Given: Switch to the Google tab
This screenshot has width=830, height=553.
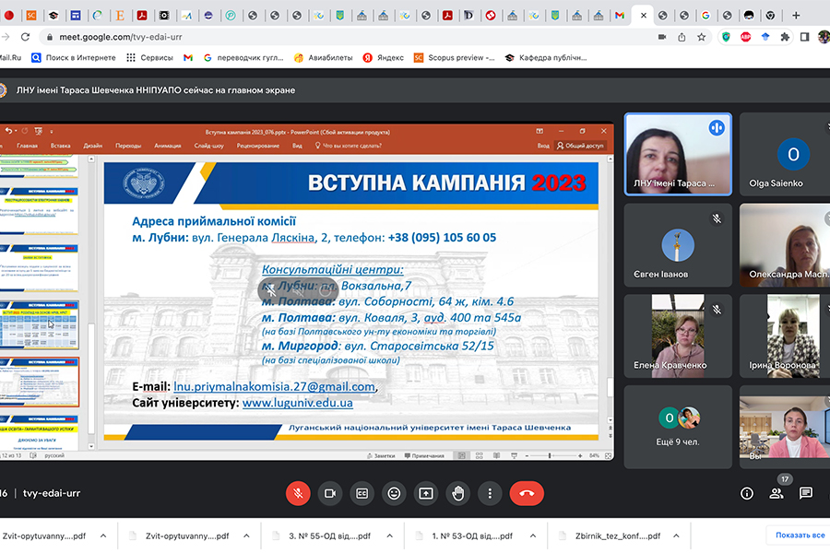Looking at the screenshot, I should coord(705,16).
